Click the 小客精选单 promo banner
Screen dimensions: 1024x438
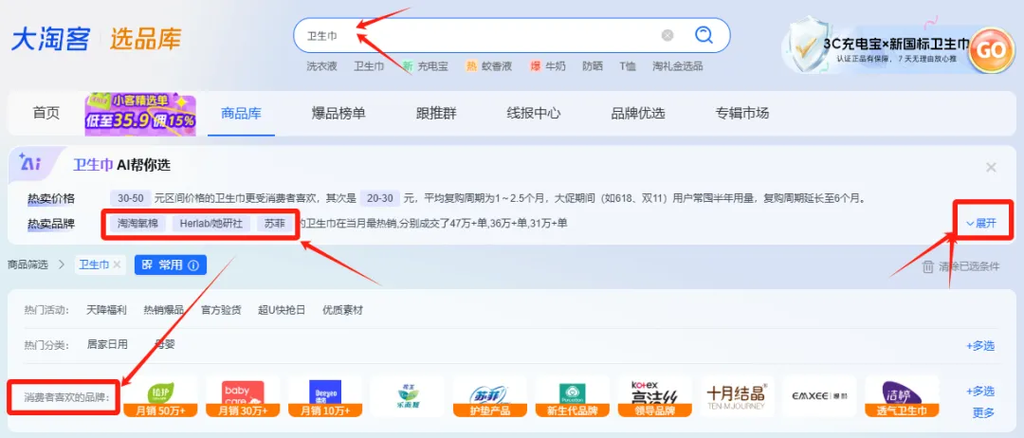click(x=139, y=114)
